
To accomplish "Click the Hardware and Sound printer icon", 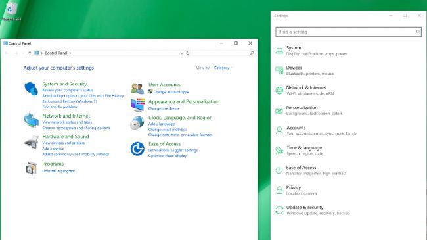I will (x=31, y=142).
